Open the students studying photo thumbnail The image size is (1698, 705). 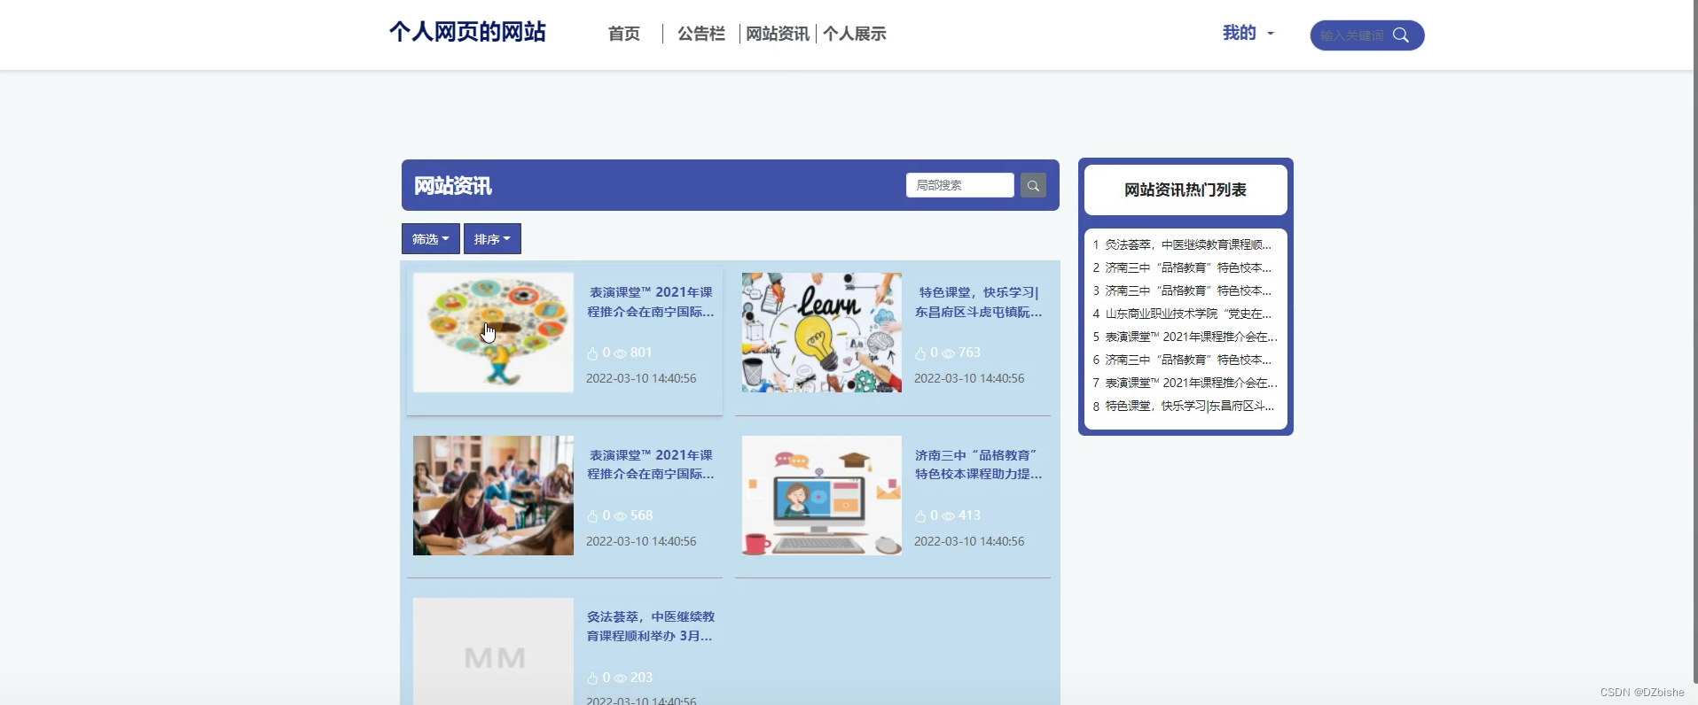pos(493,495)
